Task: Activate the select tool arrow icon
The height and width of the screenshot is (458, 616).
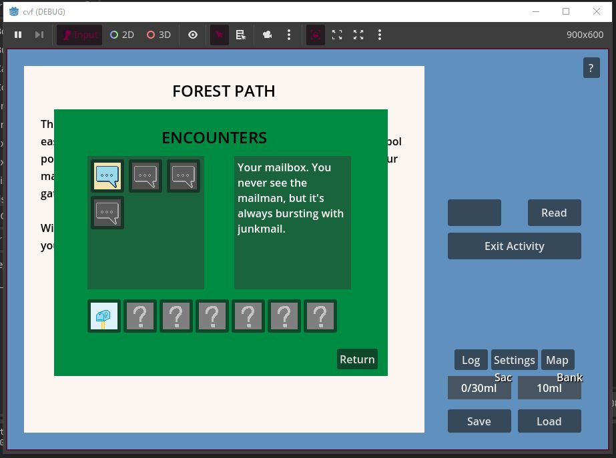Action: point(219,35)
